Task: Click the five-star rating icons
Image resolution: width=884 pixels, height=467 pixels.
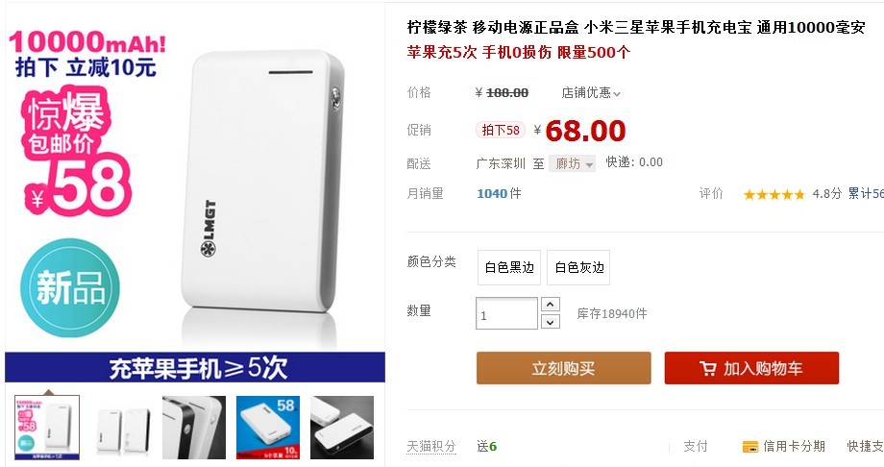Action: pos(774,194)
